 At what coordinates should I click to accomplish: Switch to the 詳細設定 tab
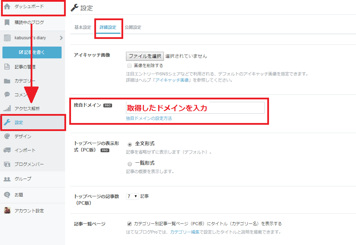[x=108, y=27]
